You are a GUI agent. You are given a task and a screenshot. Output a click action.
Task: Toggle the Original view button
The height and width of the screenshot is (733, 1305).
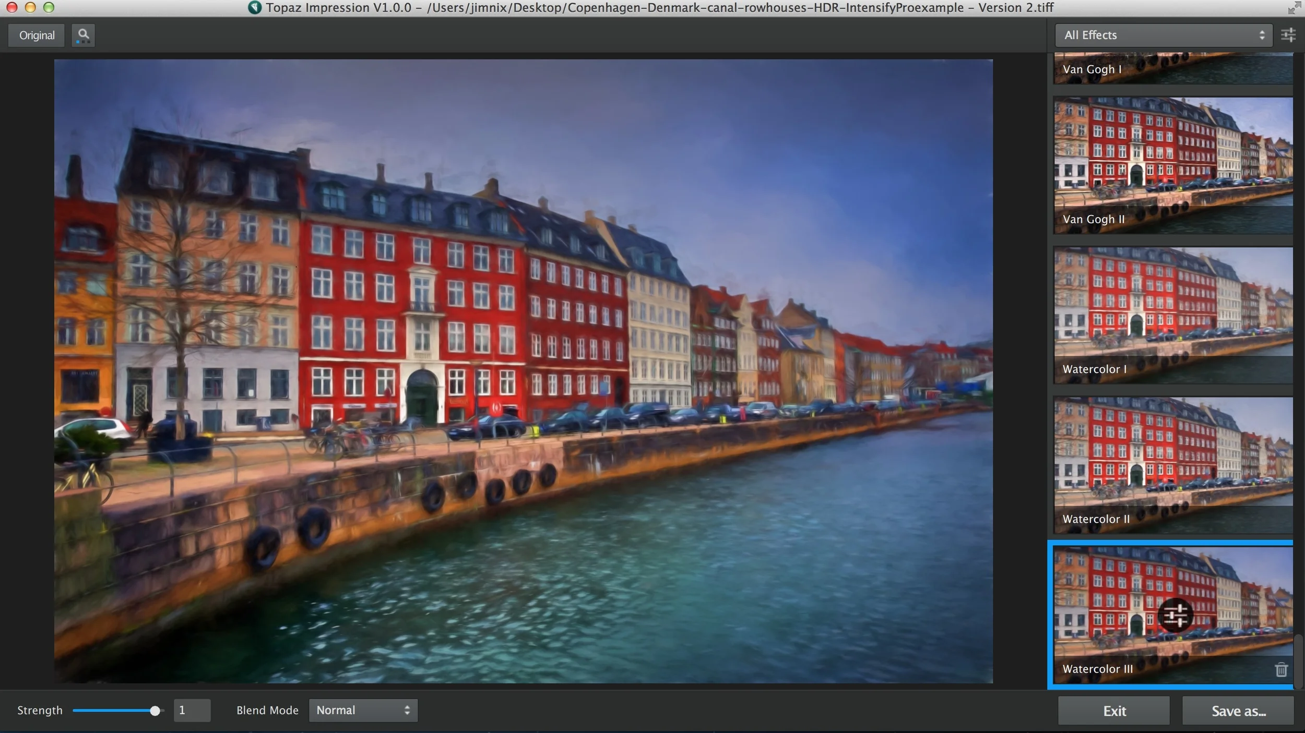(x=37, y=35)
